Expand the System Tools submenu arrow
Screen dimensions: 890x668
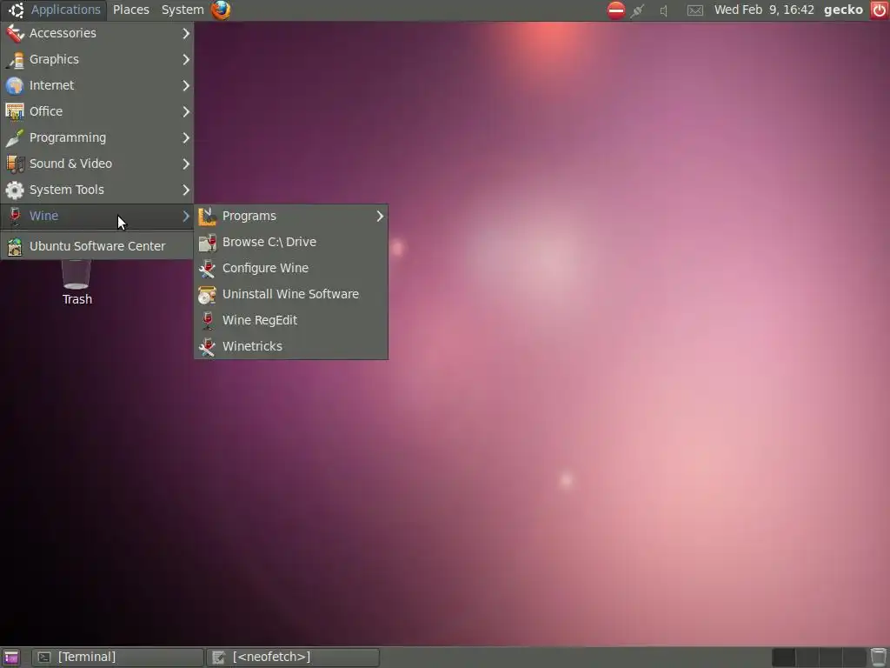click(x=186, y=190)
